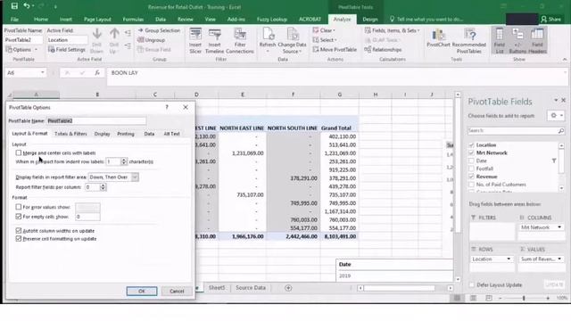Click the Date filter funnel icon
Screen dimensions: 571x321
[x=553, y=160]
